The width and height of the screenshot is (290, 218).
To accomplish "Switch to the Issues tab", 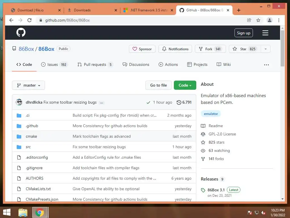I will (54, 64).
